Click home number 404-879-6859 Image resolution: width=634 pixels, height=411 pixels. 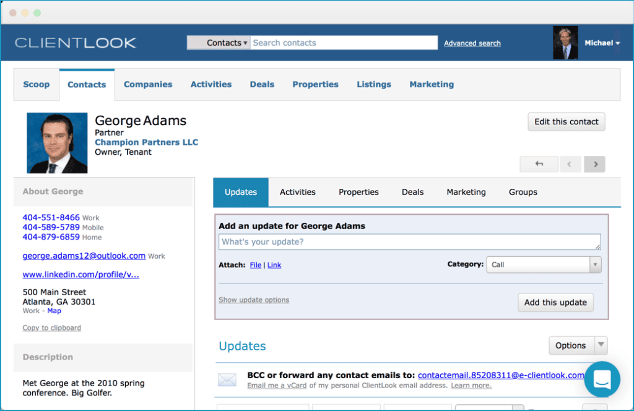(x=51, y=237)
